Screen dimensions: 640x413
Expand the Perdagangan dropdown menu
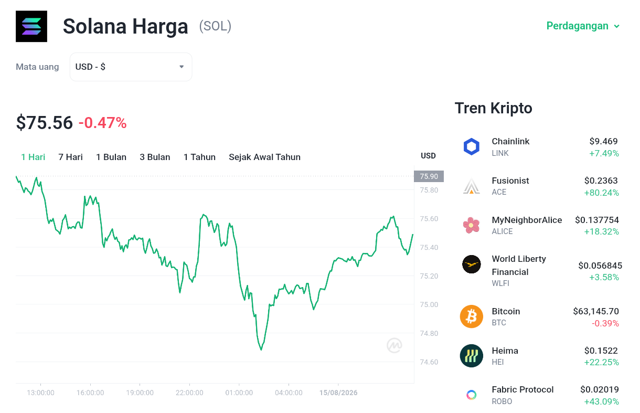tap(583, 26)
